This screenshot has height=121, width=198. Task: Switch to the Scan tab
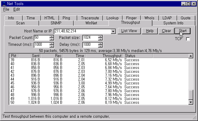coord(21,23)
